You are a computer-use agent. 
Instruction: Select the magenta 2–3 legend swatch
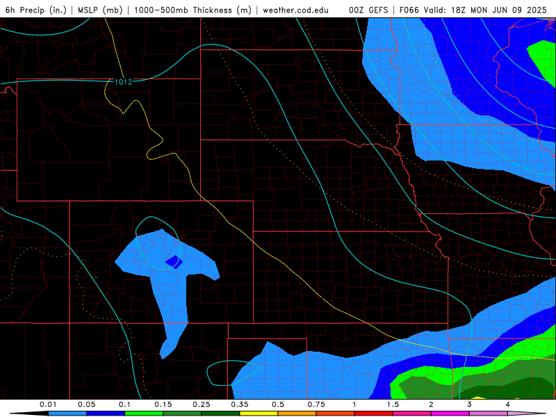pyautogui.click(x=450, y=414)
